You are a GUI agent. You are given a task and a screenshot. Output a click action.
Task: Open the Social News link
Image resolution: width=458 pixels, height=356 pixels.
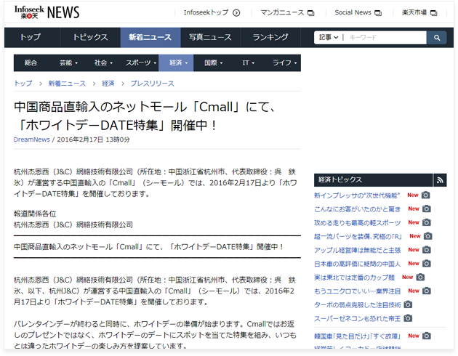coord(353,12)
